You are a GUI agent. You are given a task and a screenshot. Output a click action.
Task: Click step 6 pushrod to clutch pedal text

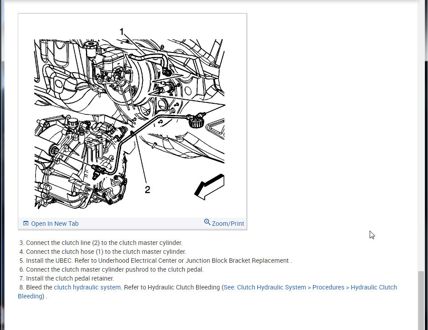tap(114, 269)
